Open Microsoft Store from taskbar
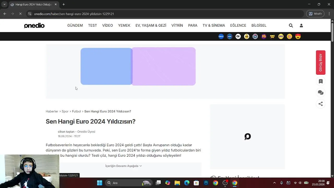The height and width of the screenshot is (188, 334). point(196,183)
